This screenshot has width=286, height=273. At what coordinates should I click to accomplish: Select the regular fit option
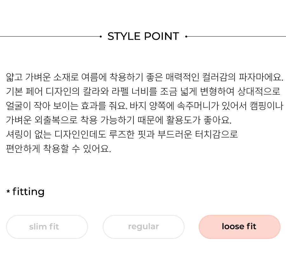pyautogui.click(x=144, y=227)
